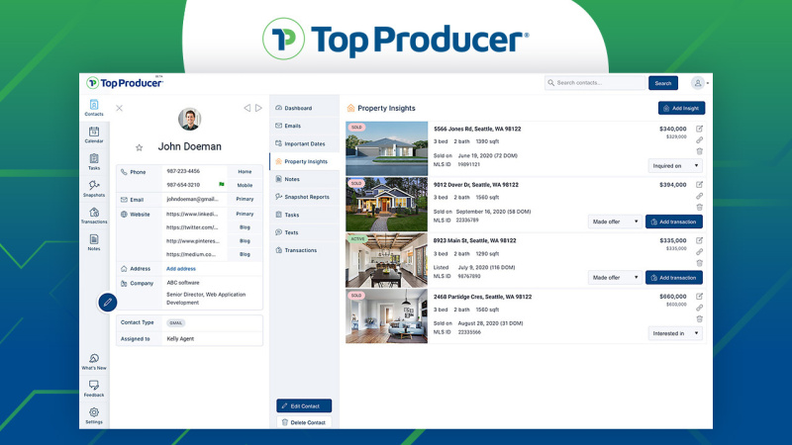The height and width of the screenshot is (445, 792).
Task: Click the Add address link
Action: [x=181, y=269]
